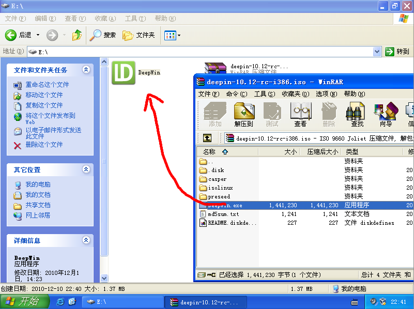Open Shared Documents link
The image size is (414, 309).
(38, 205)
